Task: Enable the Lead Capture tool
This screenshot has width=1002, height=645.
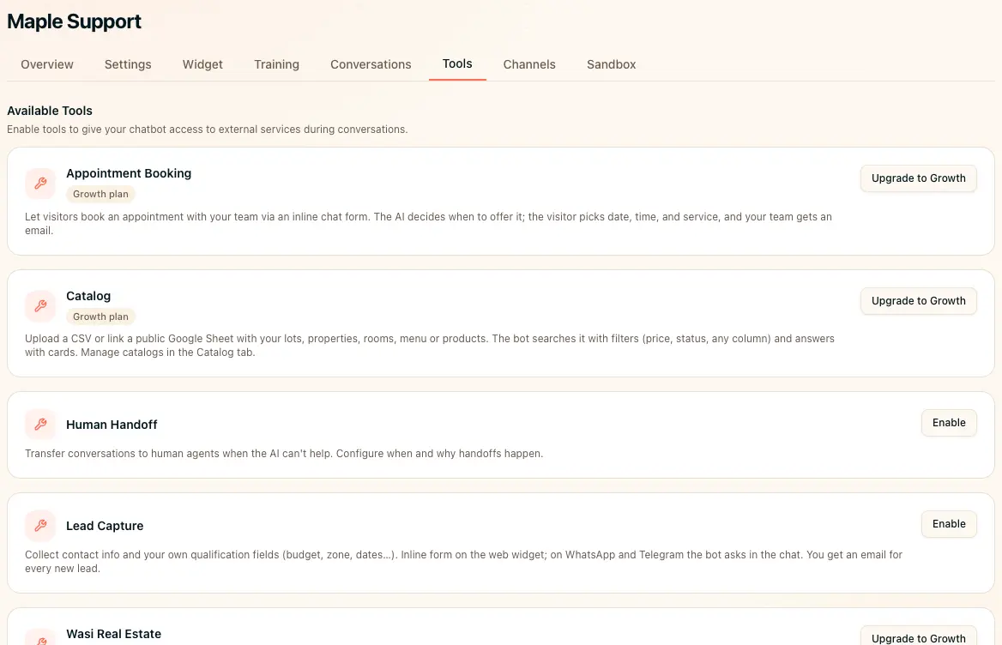Action: coord(949,524)
